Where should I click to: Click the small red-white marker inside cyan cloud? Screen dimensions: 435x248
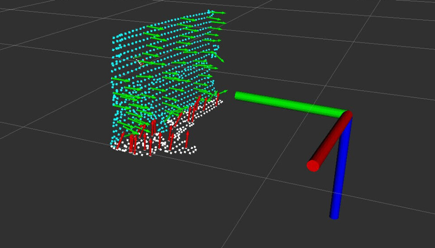click(x=141, y=62)
